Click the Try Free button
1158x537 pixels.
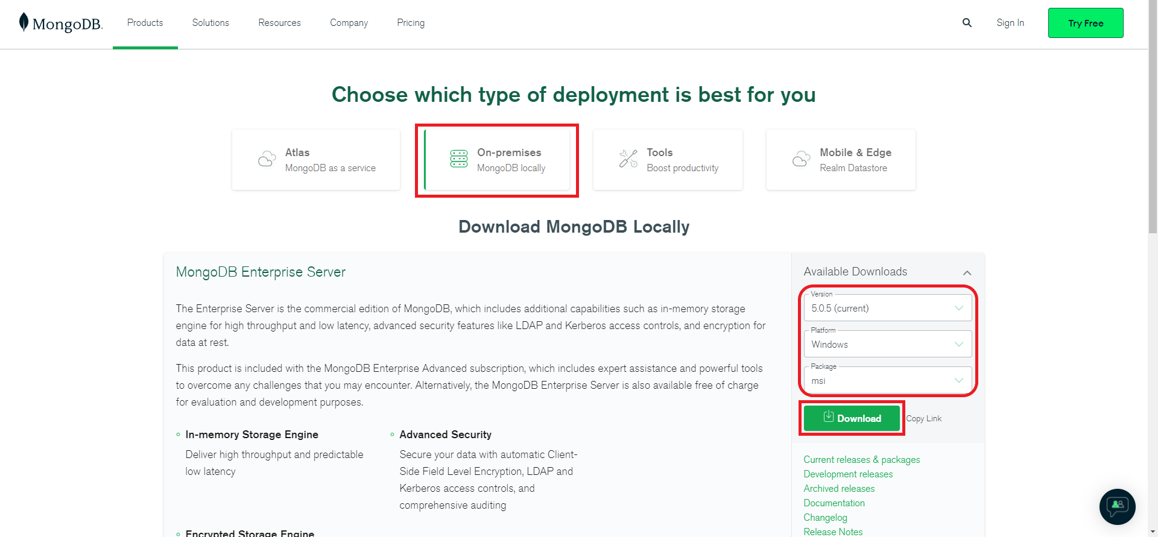coord(1086,23)
